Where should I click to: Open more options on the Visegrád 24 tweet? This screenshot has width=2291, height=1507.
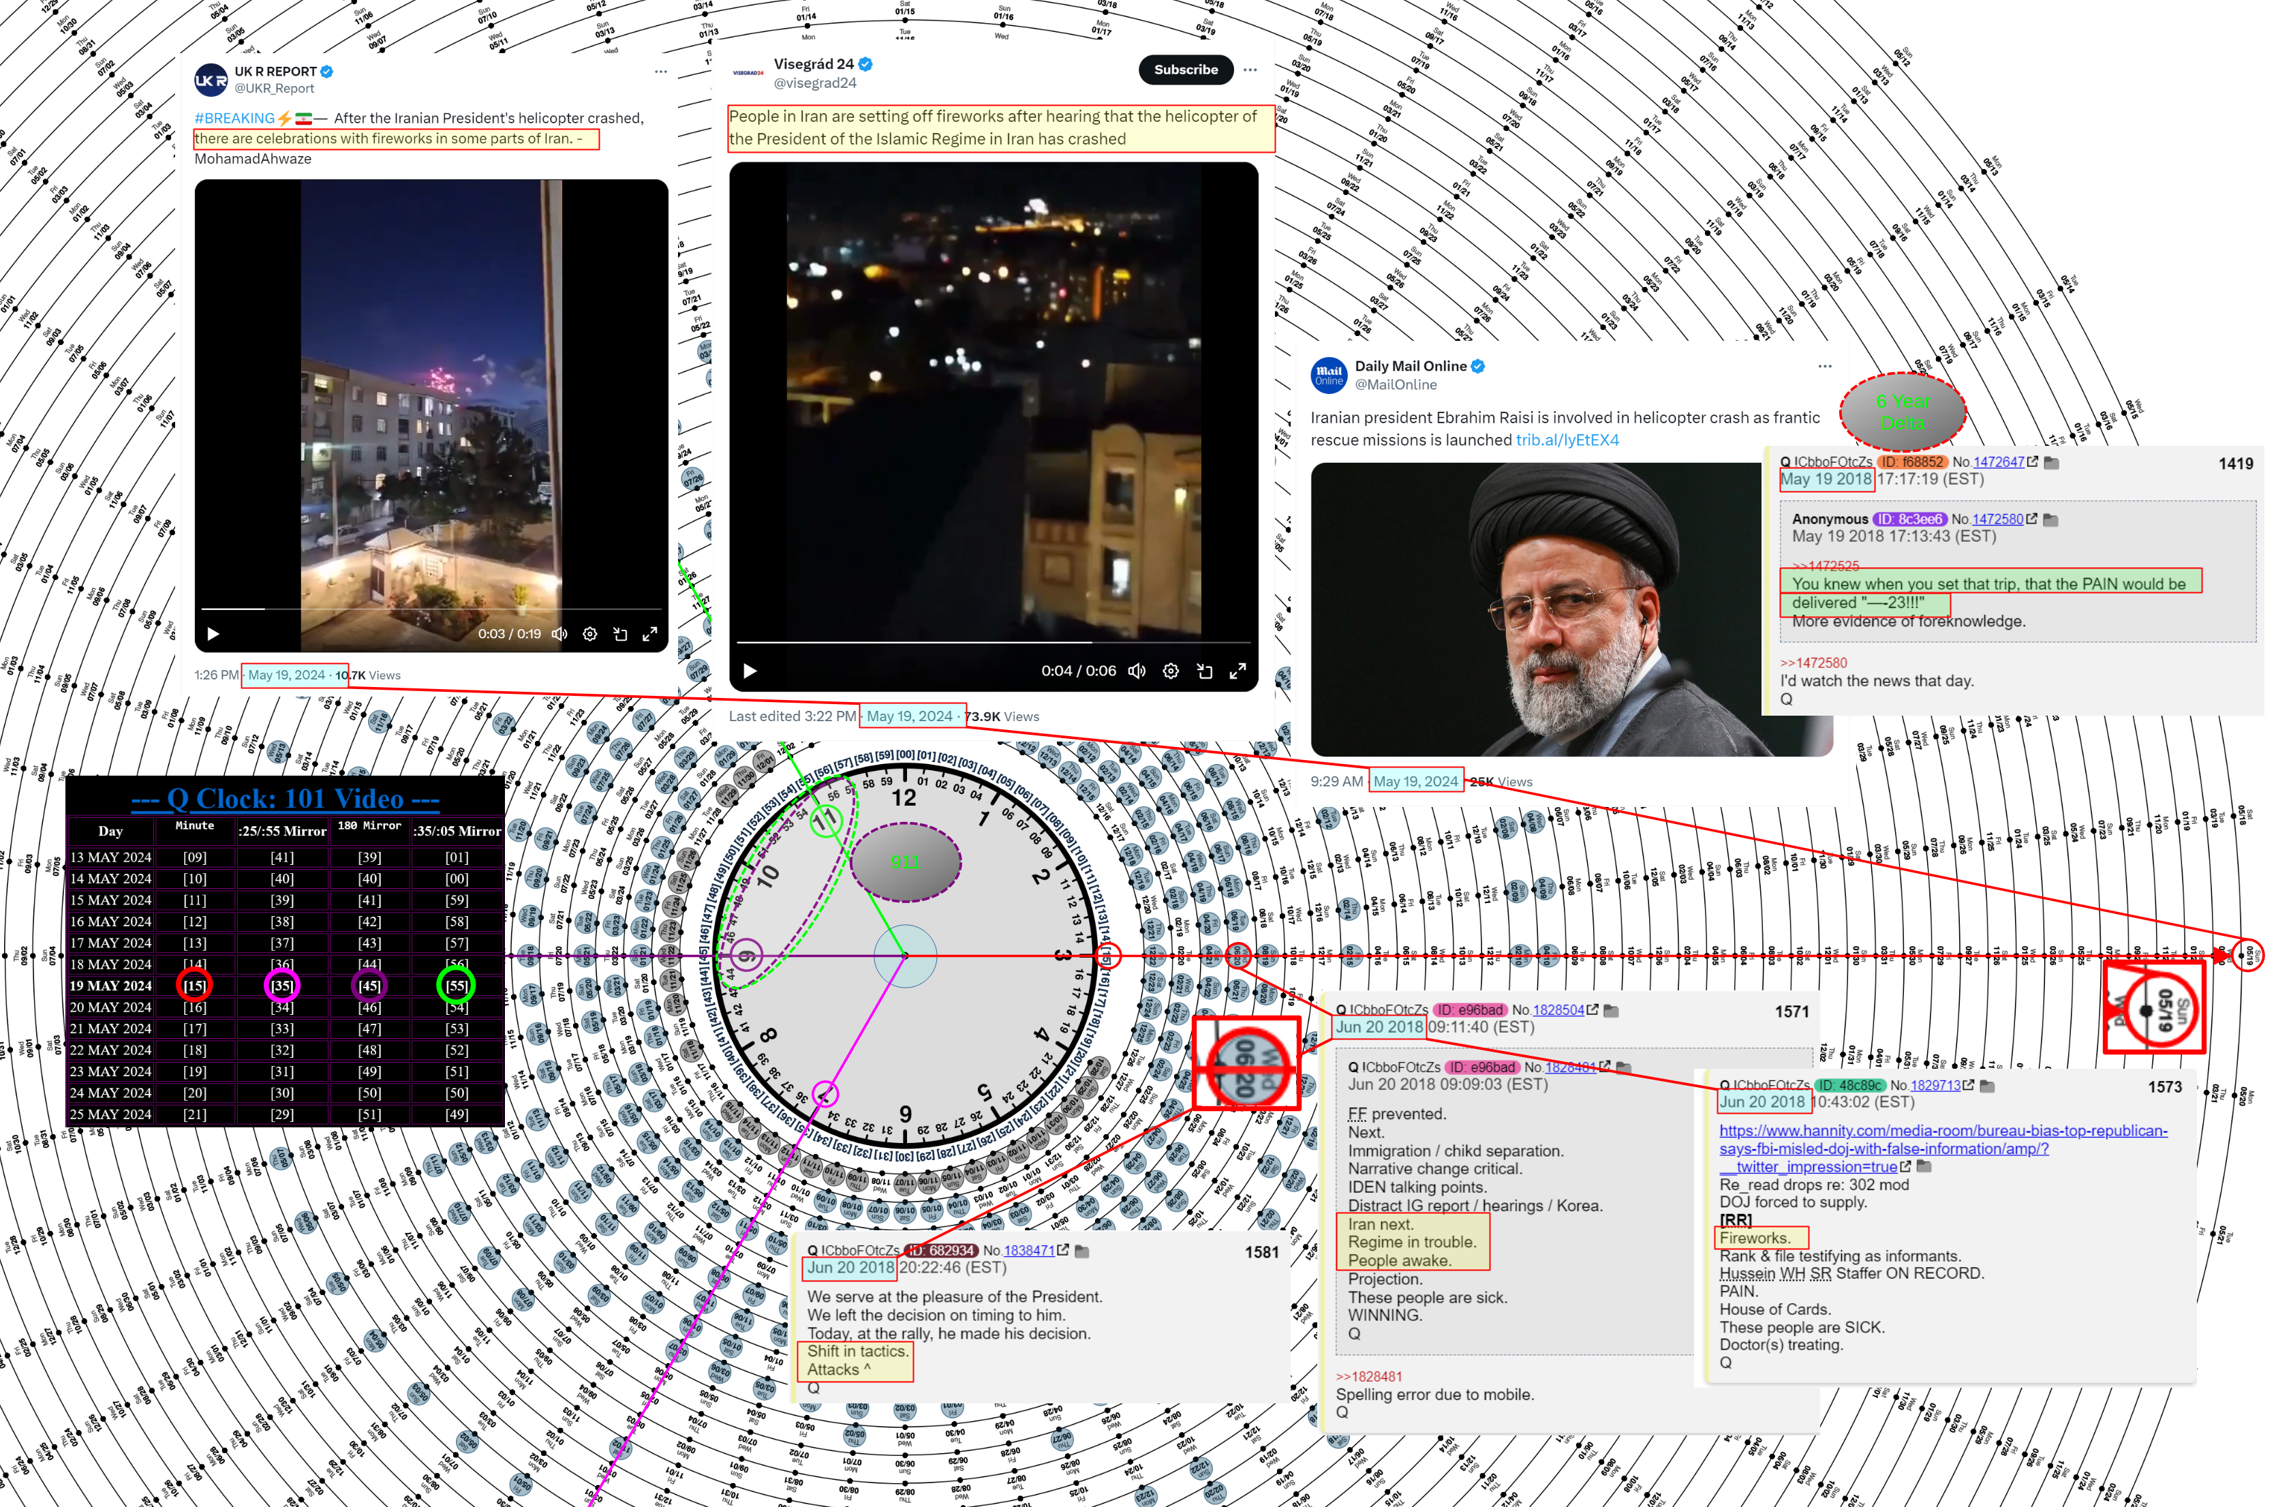tap(1250, 70)
